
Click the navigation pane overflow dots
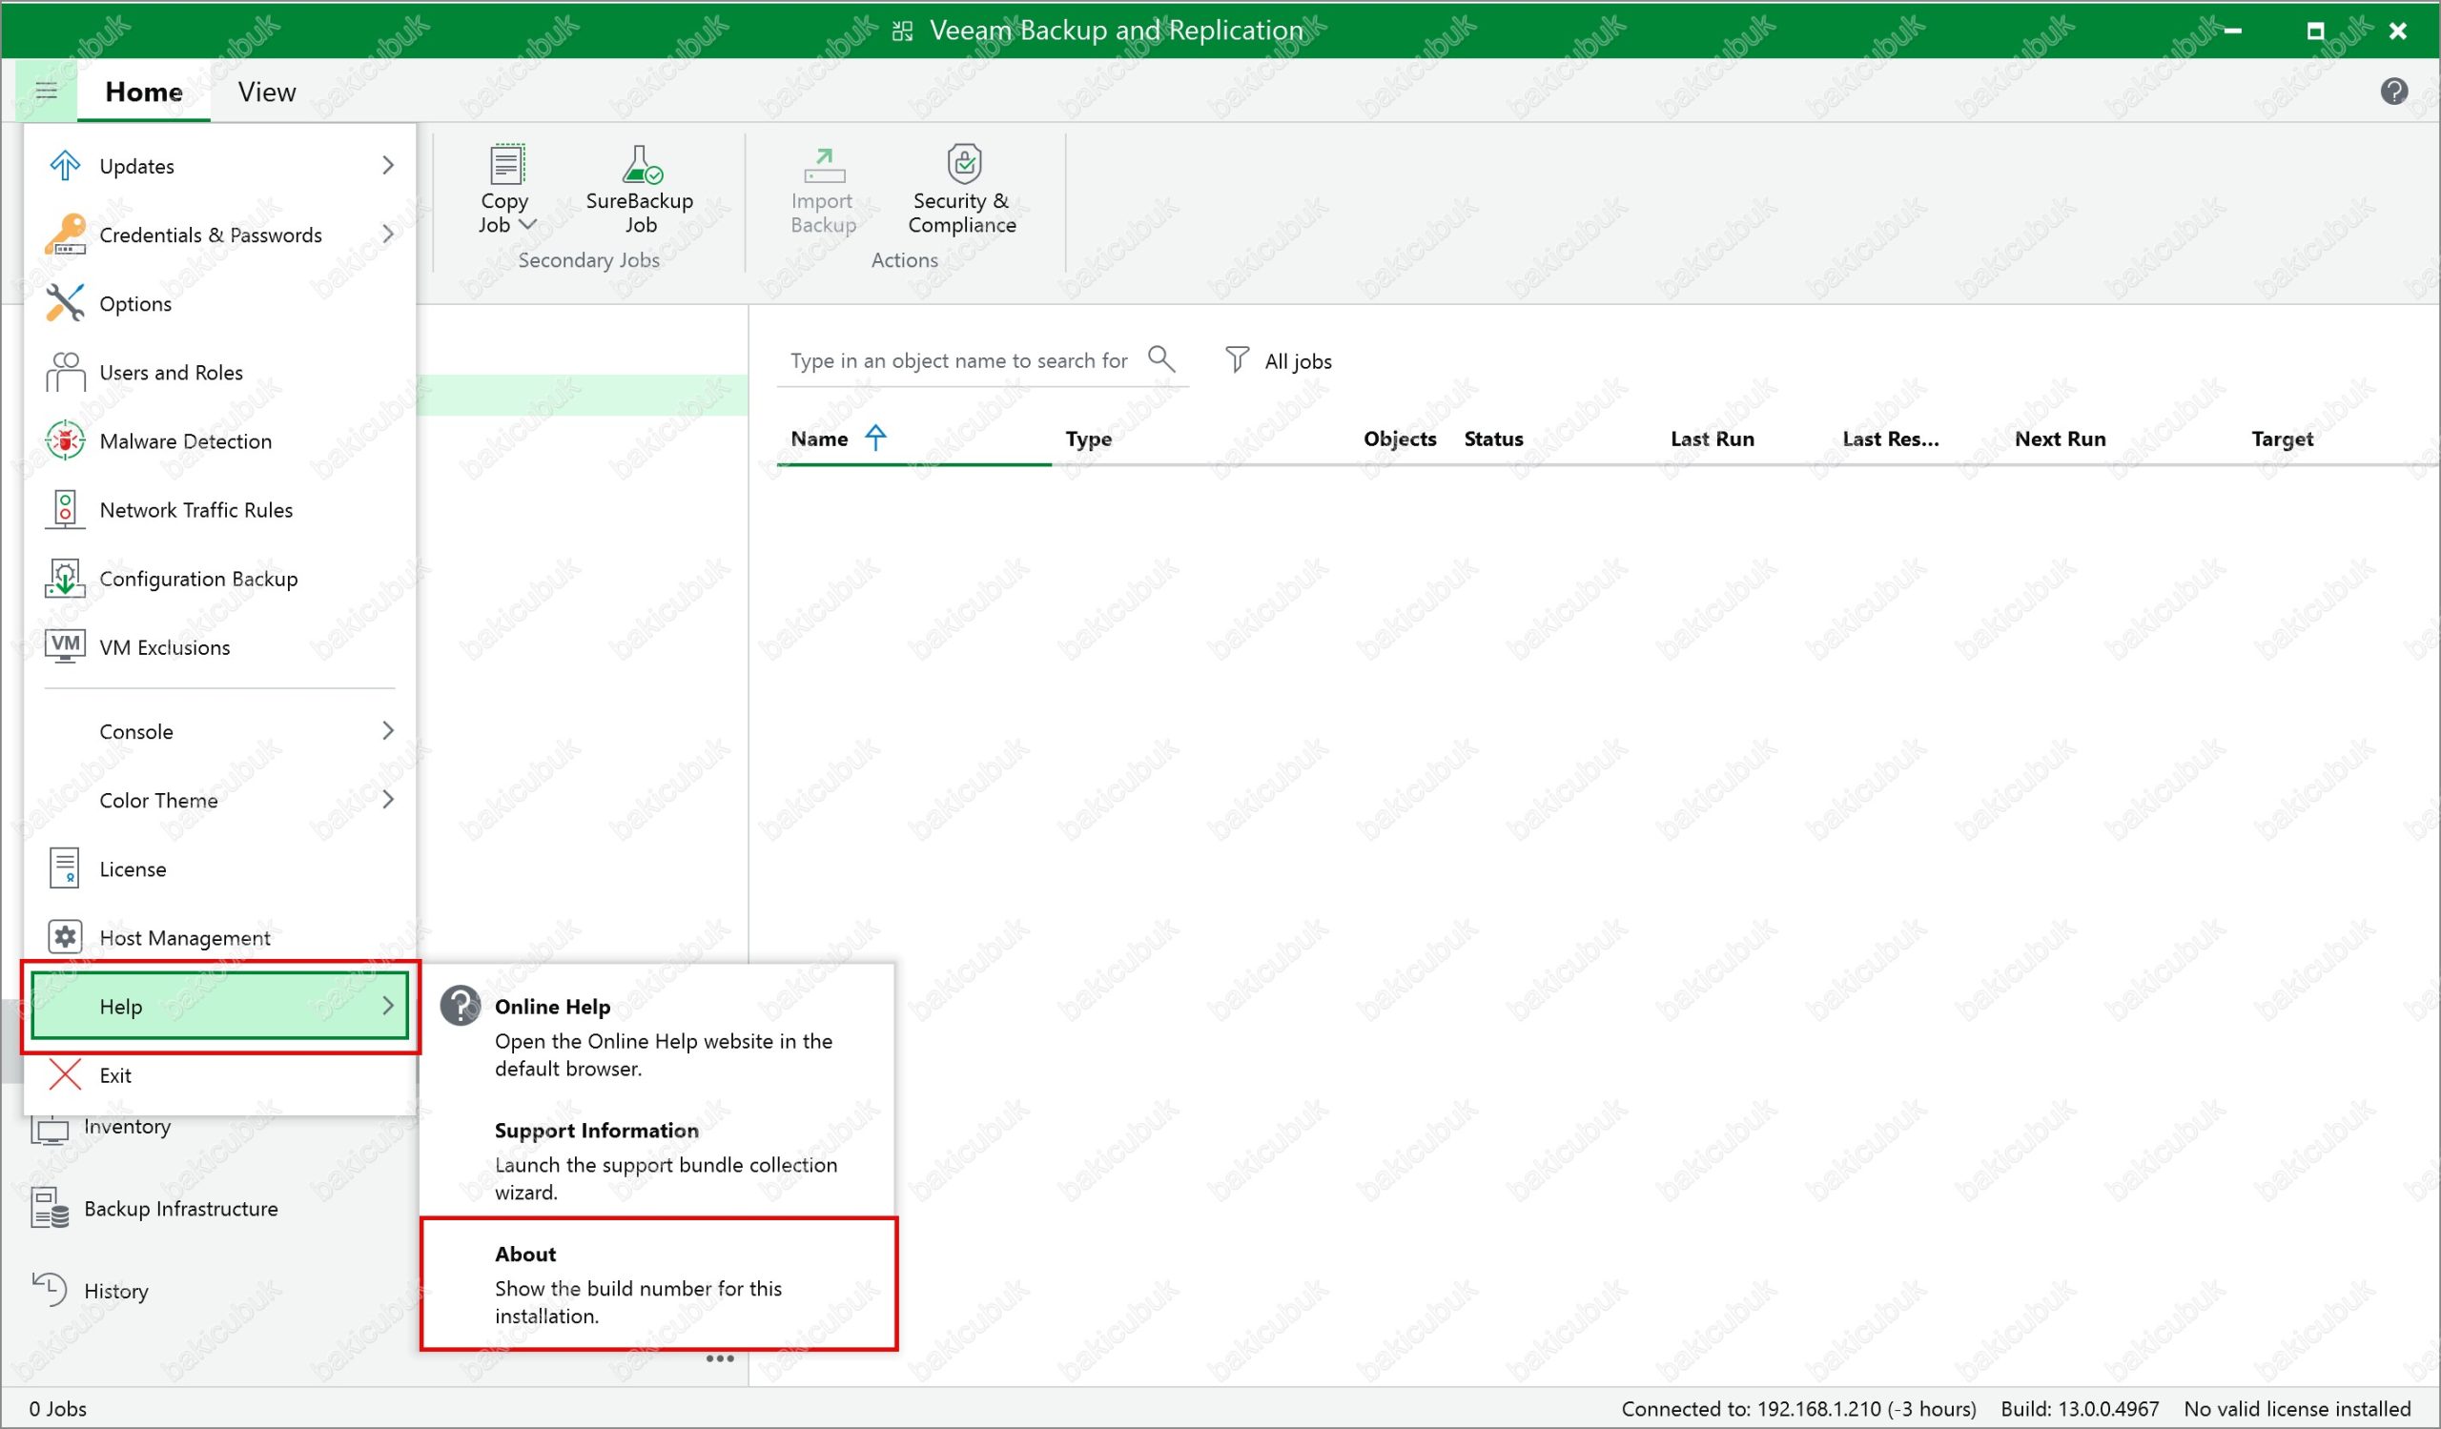coord(720,1359)
